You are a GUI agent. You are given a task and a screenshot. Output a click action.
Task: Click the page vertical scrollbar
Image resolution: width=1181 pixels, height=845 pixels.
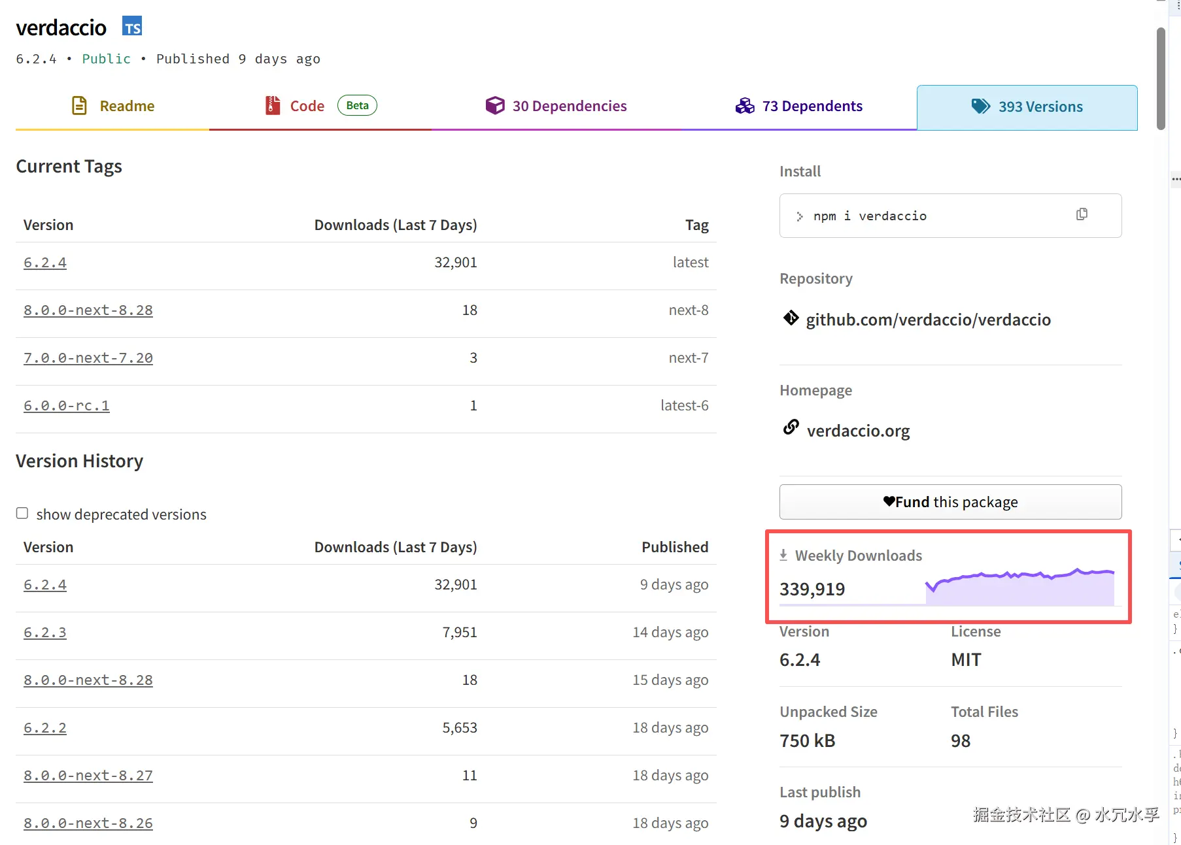point(1161,78)
